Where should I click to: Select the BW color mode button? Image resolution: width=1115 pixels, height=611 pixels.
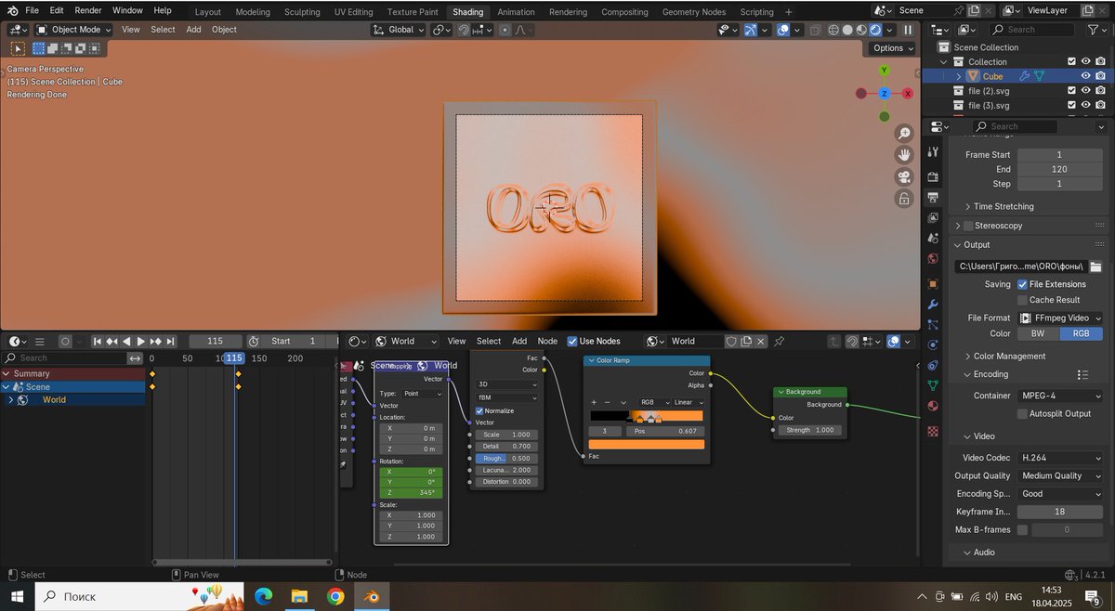tap(1038, 333)
